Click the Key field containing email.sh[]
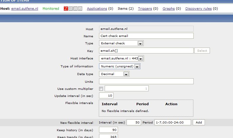 pyautogui.click(x=146, y=51)
